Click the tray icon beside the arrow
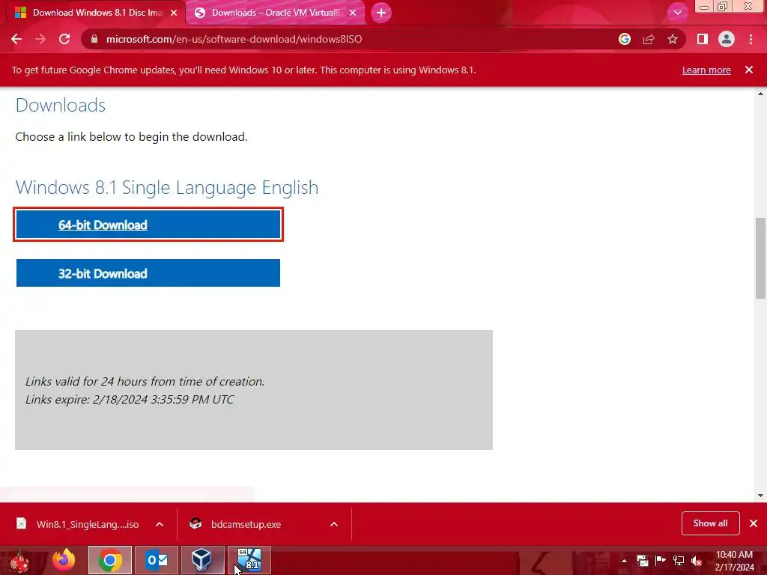 (642, 561)
